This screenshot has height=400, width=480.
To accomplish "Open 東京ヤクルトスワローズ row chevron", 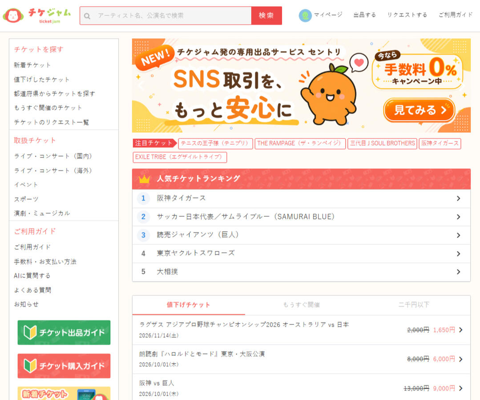I will [x=458, y=254].
